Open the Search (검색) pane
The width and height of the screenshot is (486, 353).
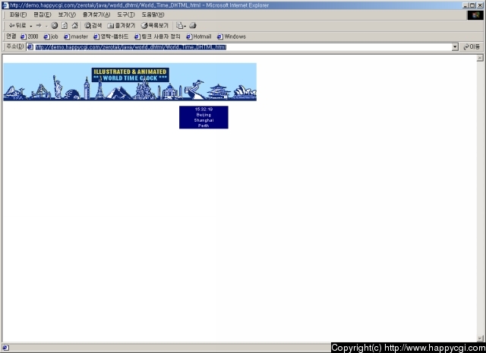coord(93,25)
